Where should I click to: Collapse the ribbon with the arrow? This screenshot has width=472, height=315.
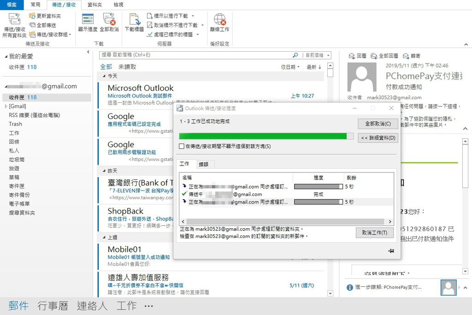(466, 44)
